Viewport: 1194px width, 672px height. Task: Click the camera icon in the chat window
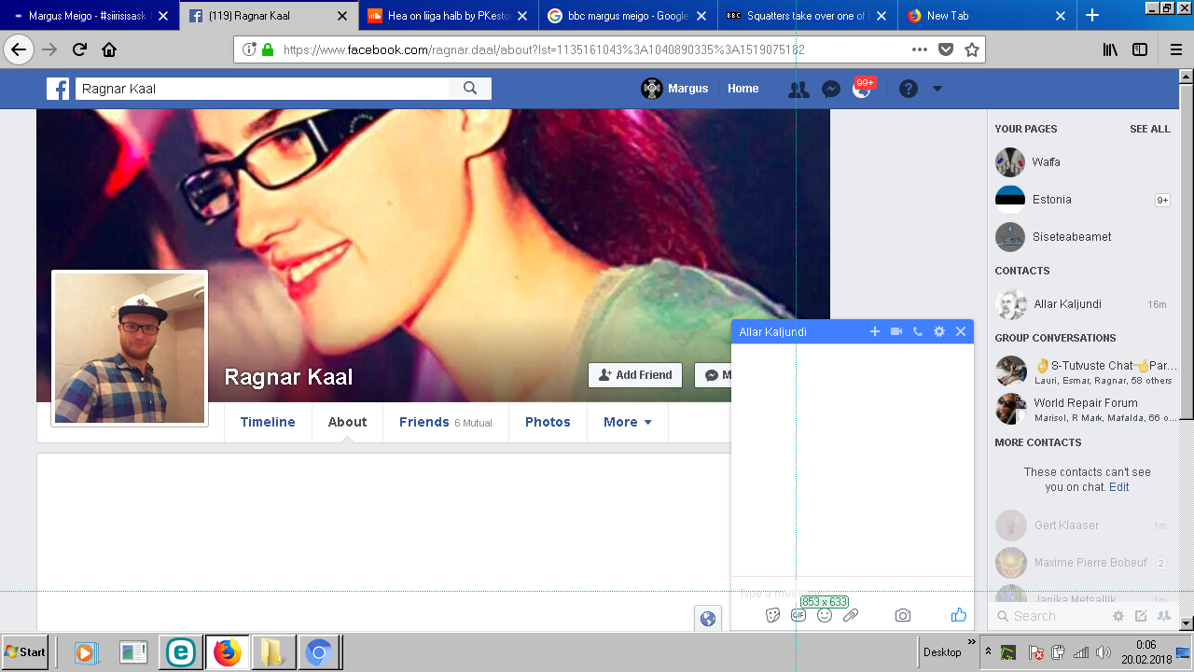[x=903, y=615]
